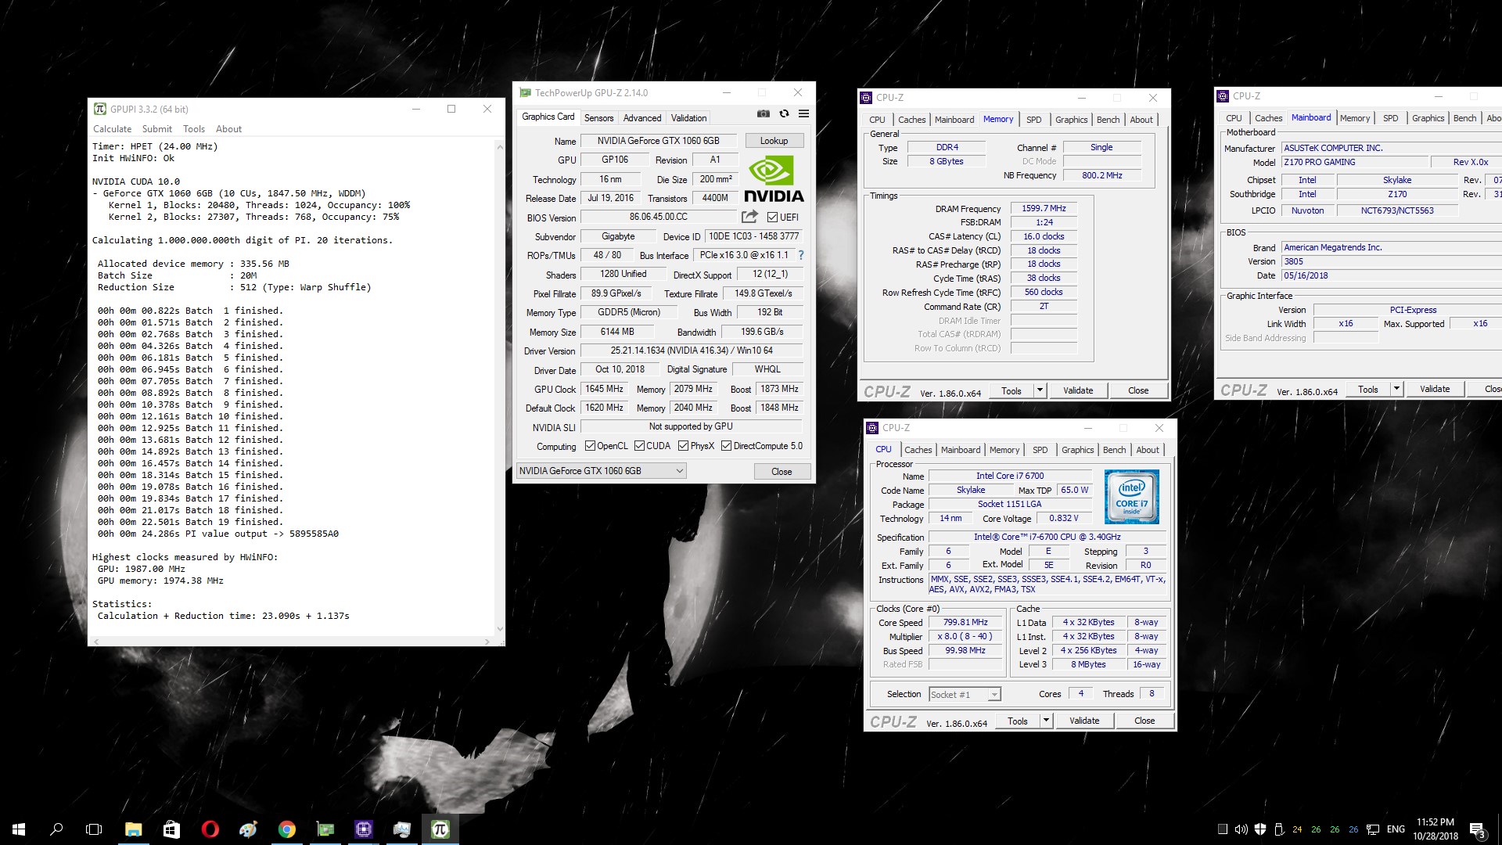Viewport: 1502px width, 845px height.
Task: Click the CPU-Z Specification field
Action: click(1047, 538)
